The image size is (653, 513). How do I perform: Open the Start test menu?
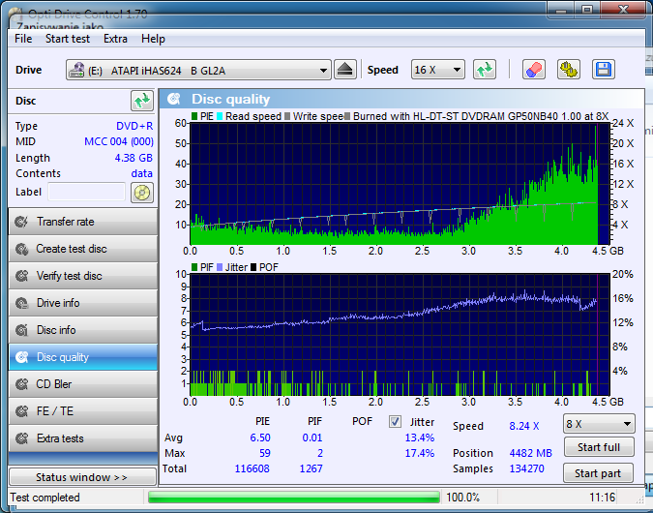[x=68, y=39]
